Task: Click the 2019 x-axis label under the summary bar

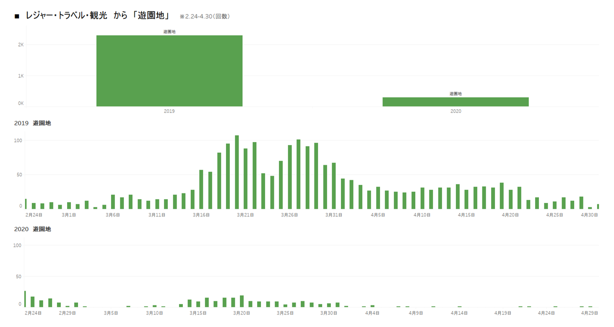Action: click(169, 111)
